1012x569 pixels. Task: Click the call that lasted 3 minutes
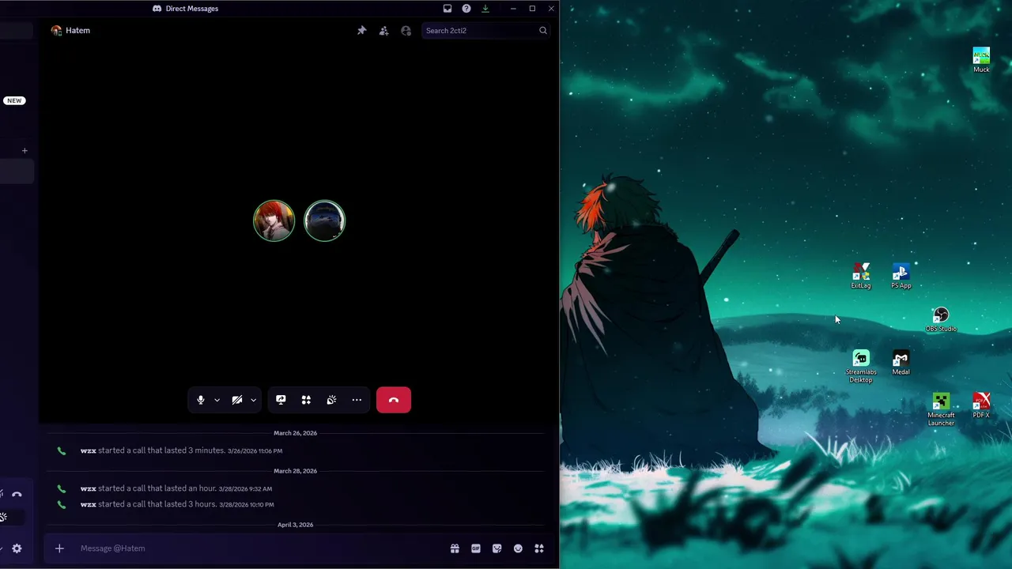coord(181,450)
